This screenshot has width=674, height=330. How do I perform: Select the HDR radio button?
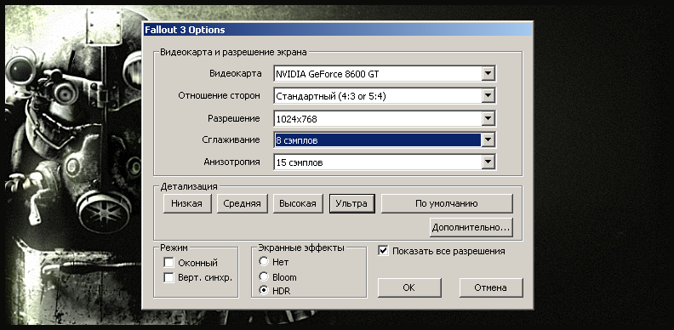[x=264, y=291]
